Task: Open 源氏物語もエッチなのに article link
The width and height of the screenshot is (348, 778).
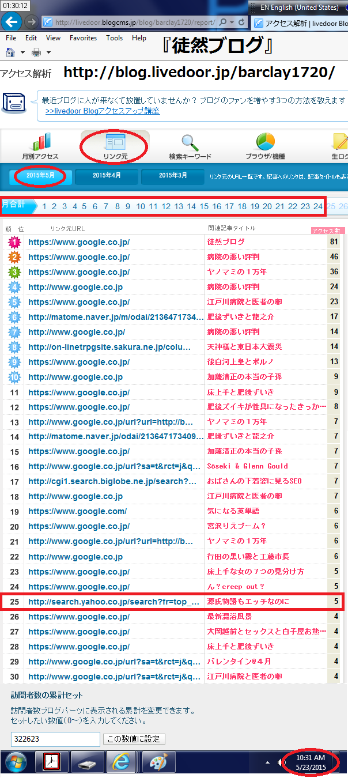Action: point(248,602)
